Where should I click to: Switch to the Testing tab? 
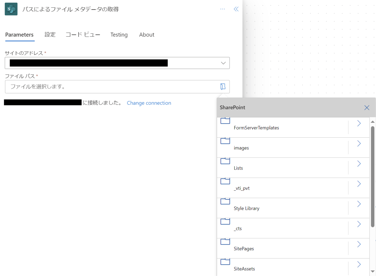(119, 35)
